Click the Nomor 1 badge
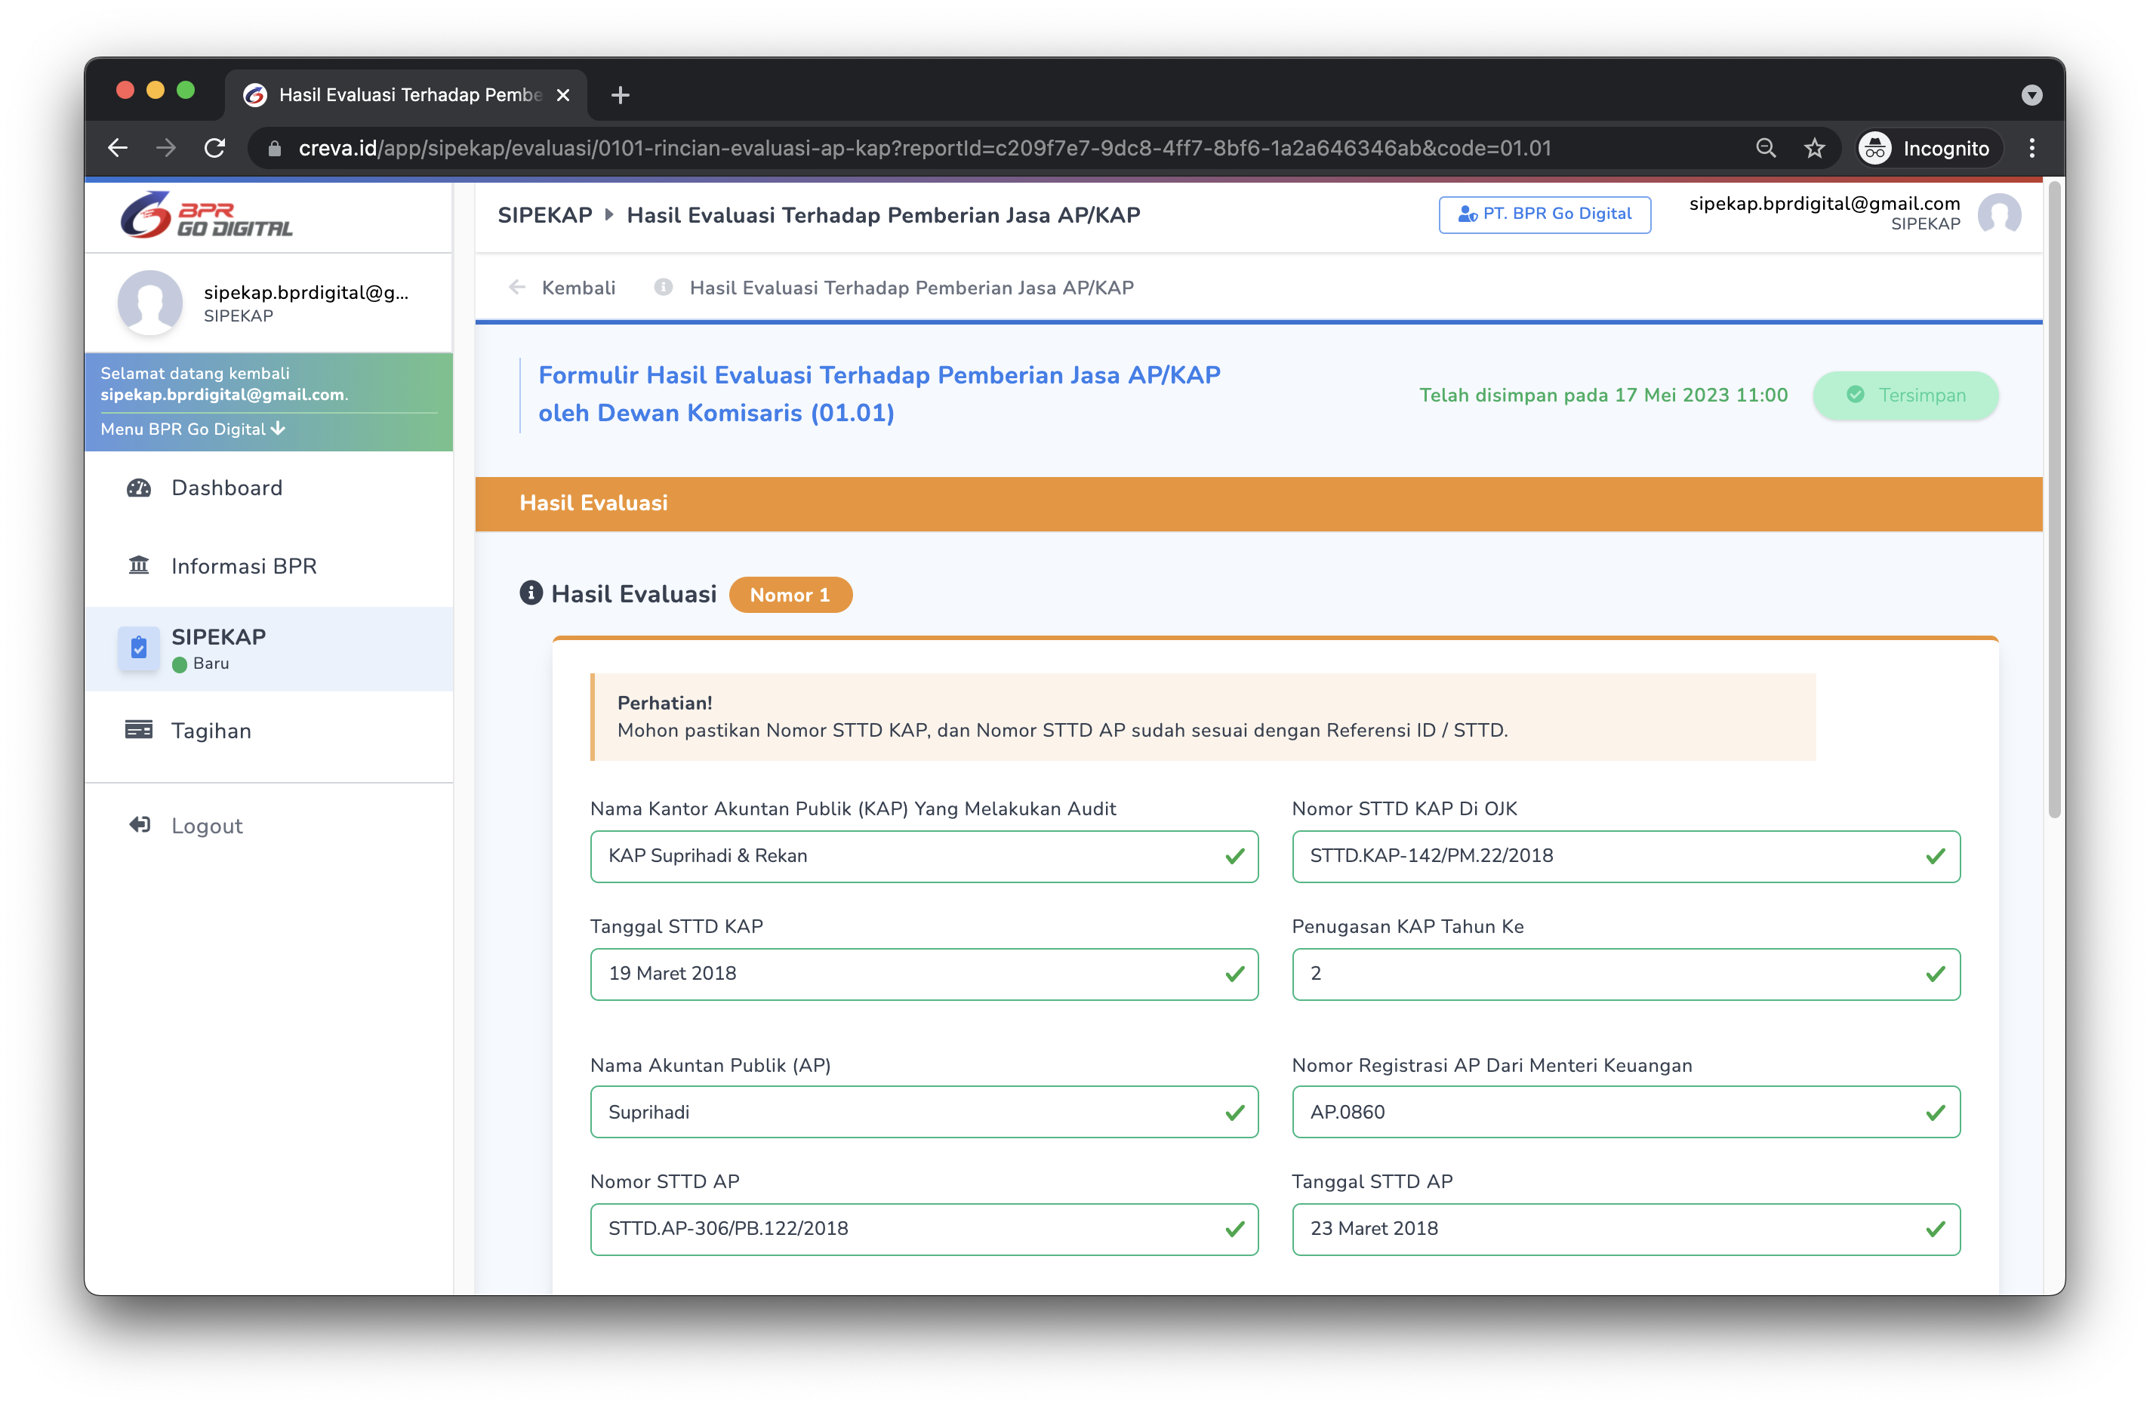 coord(790,594)
